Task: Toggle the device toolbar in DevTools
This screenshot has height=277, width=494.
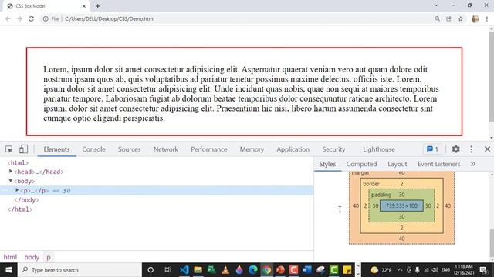Action: click(x=23, y=149)
